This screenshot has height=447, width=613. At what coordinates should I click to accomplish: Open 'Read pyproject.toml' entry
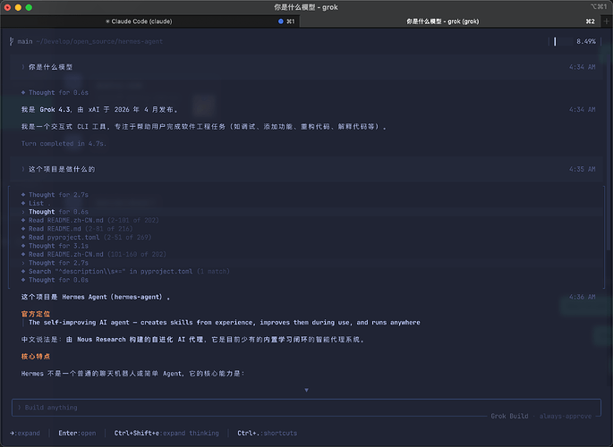(x=87, y=238)
